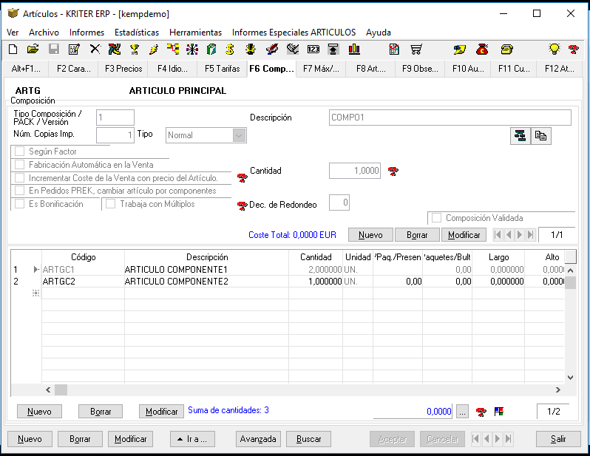
Task: Click the red question mark toolbar help icon
Action: click(x=574, y=50)
